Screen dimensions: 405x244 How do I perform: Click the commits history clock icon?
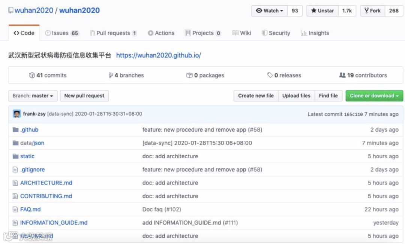pos(32,75)
